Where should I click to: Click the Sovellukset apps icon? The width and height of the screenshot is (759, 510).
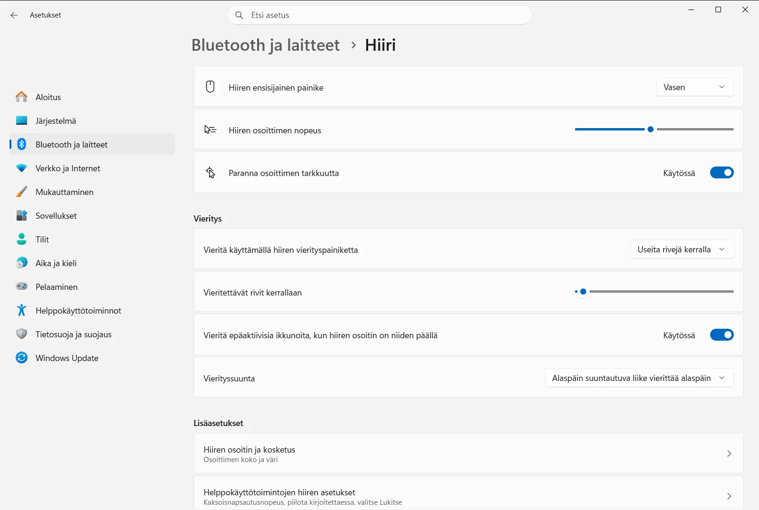point(21,215)
